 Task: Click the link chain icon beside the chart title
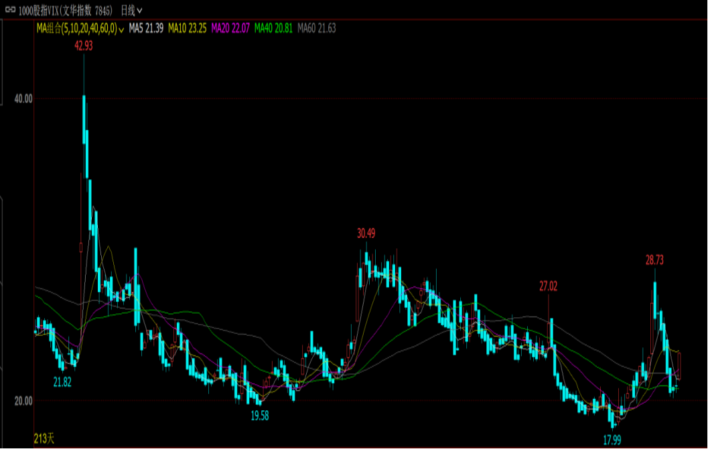10,9
